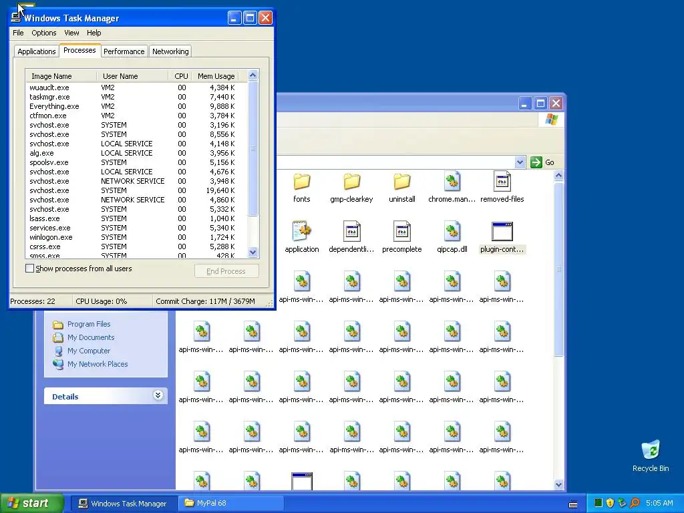Click the Recycle Bin desktop icon
The width and height of the screenshot is (684, 513).
[x=651, y=451]
